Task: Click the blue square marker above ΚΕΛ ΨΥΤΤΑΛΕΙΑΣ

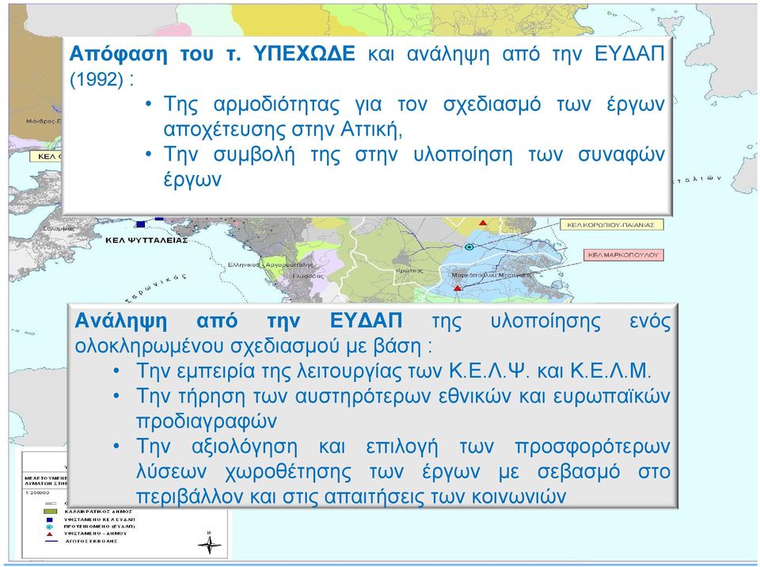Action: 141,223
